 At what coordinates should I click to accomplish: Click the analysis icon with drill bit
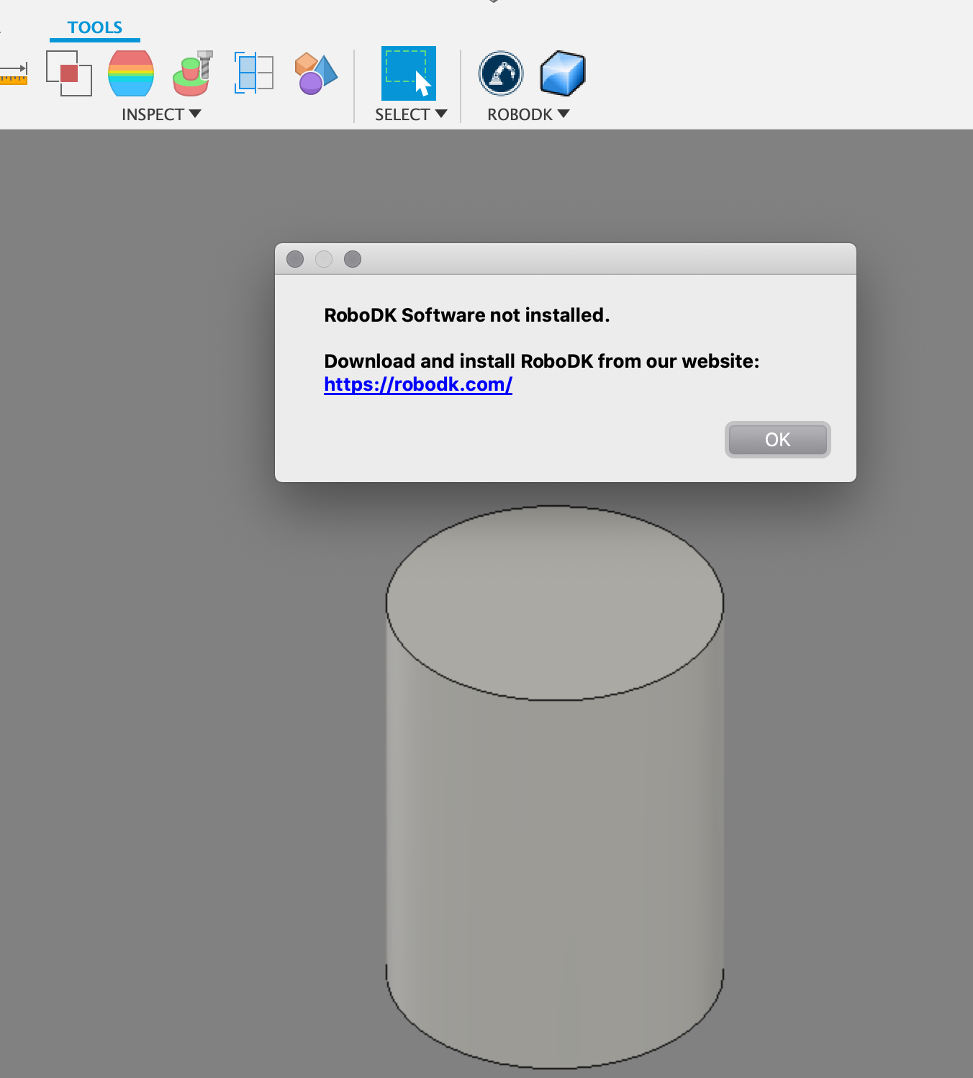193,73
